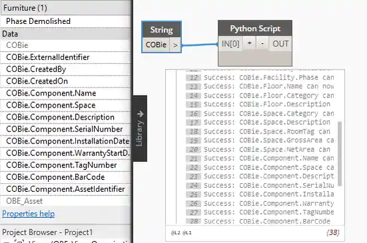This screenshot has width=367, height=243.
Task: Select the COBie.CreatedOn parameter
Action: 65,81
